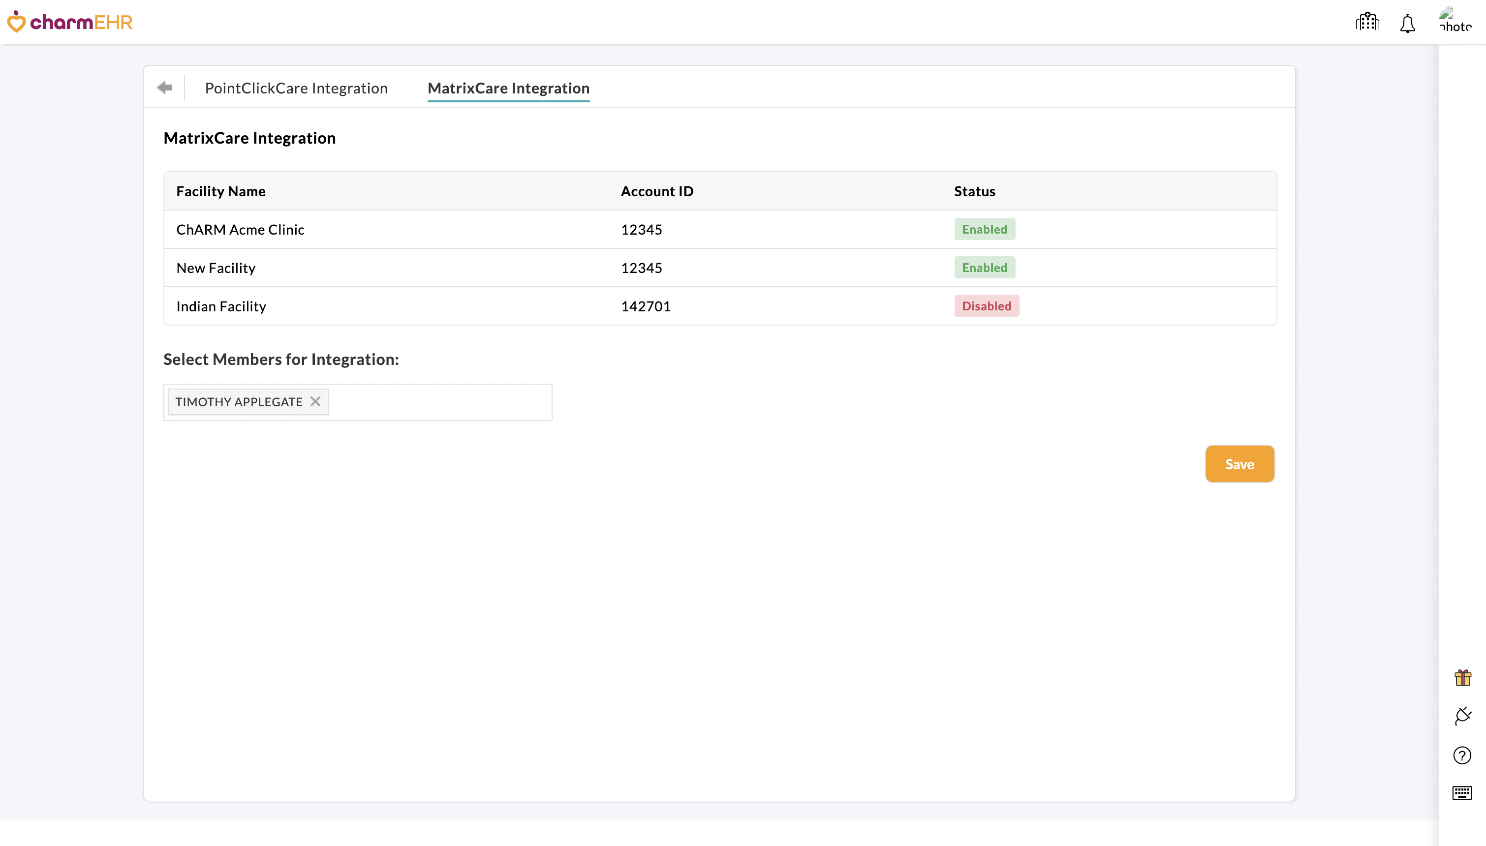Image resolution: width=1486 pixels, height=846 pixels.
Task: Toggle Enabled status for ChARM Acme Clinic
Action: coord(984,229)
